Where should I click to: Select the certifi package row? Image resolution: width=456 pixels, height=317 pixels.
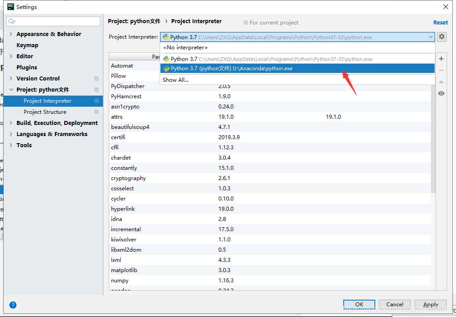click(x=270, y=137)
